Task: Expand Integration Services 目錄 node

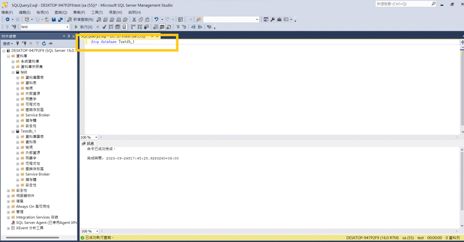Action: [x=8, y=218]
